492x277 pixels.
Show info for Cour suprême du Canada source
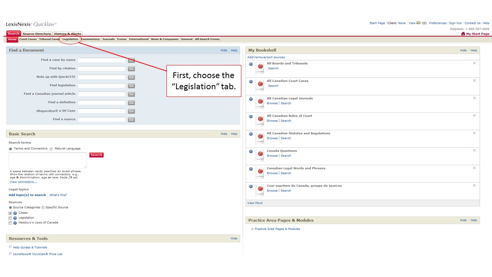[x=251, y=187]
